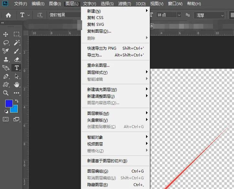
Task: Click the anti-aliasing aa icon
Action: [187, 15]
